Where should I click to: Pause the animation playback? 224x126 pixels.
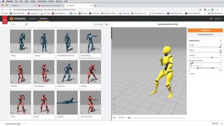point(114,118)
